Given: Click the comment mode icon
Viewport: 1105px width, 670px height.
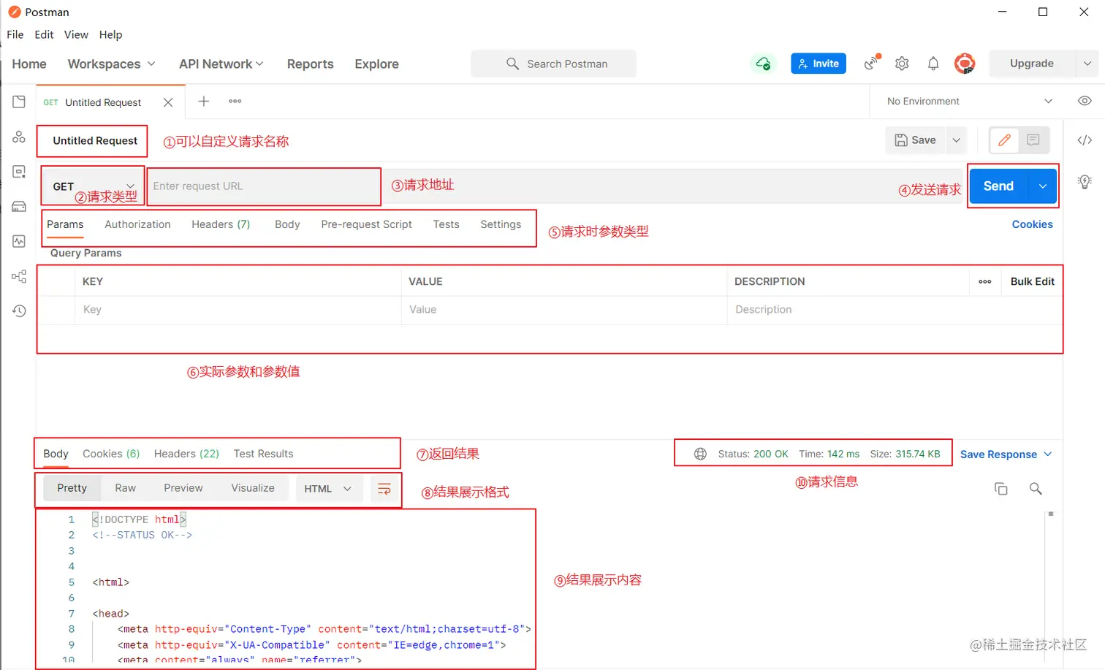Looking at the screenshot, I should pyautogui.click(x=1033, y=140).
